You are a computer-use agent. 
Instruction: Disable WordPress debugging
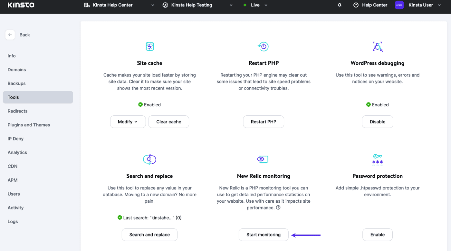click(x=377, y=122)
